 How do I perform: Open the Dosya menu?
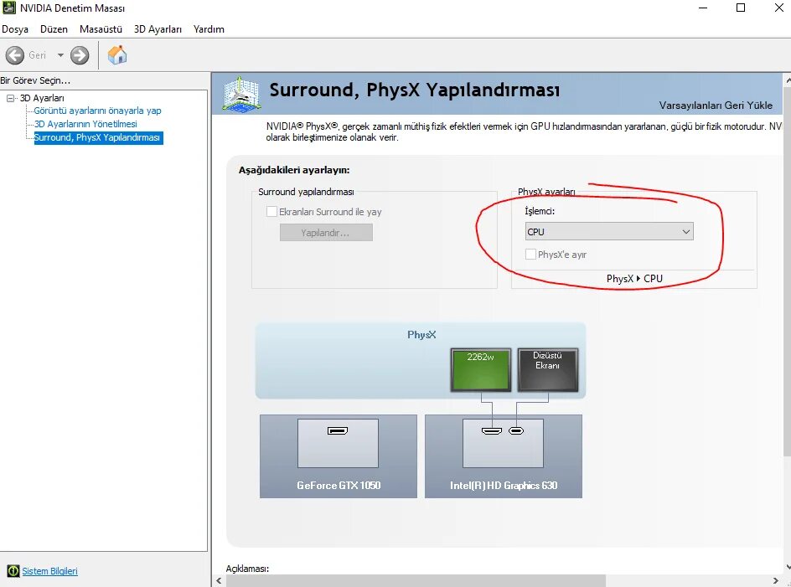pos(14,28)
